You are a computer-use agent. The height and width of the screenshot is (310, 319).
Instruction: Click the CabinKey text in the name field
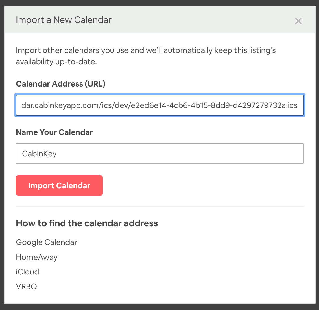[39, 154]
